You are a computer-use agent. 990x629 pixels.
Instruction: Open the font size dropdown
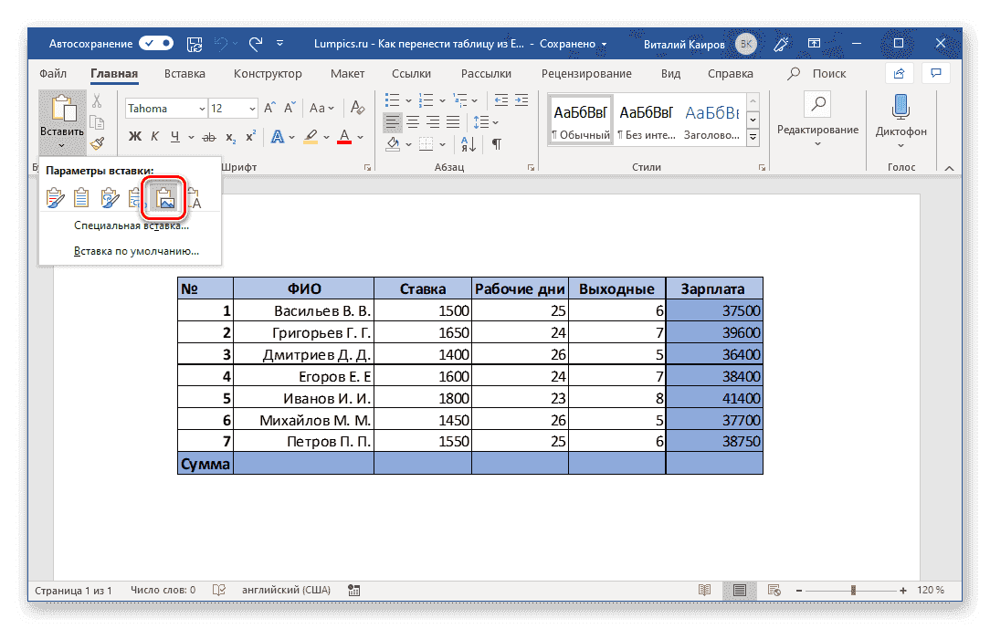(x=250, y=108)
